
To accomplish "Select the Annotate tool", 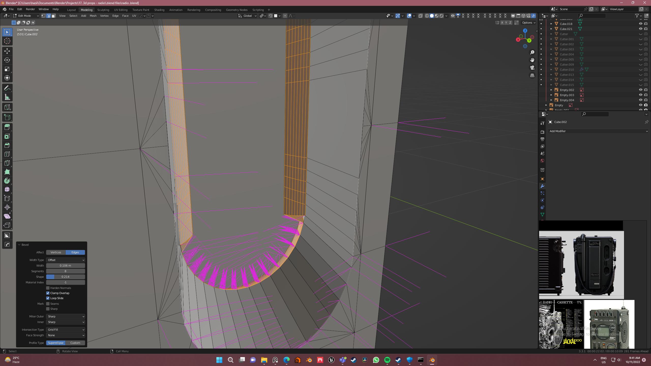I will 7,88.
